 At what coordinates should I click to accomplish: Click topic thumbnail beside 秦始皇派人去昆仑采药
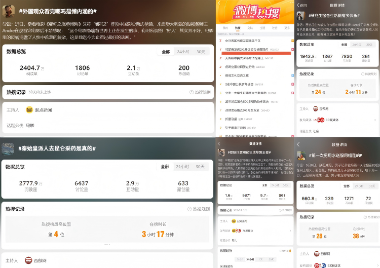click(8, 149)
